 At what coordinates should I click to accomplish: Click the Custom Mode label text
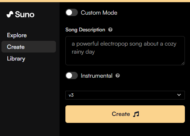[x=99, y=13]
